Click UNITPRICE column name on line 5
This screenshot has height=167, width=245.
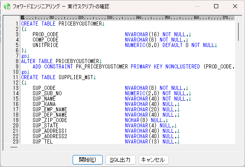(x=45, y=45)
